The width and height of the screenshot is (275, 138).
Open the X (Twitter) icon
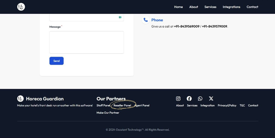[x=211, y=99]
